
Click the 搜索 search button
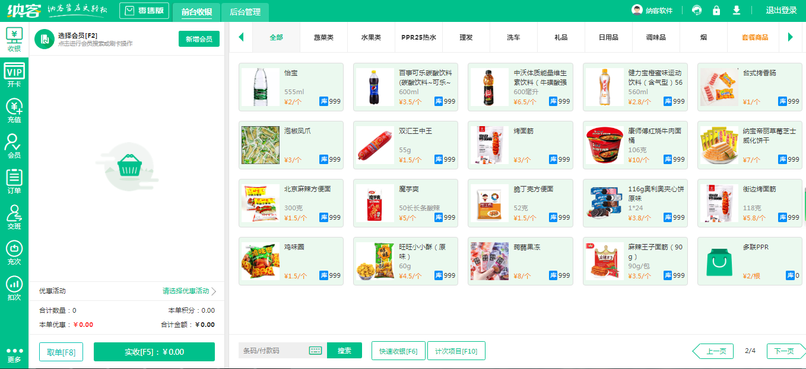click(x=345, y=351)
